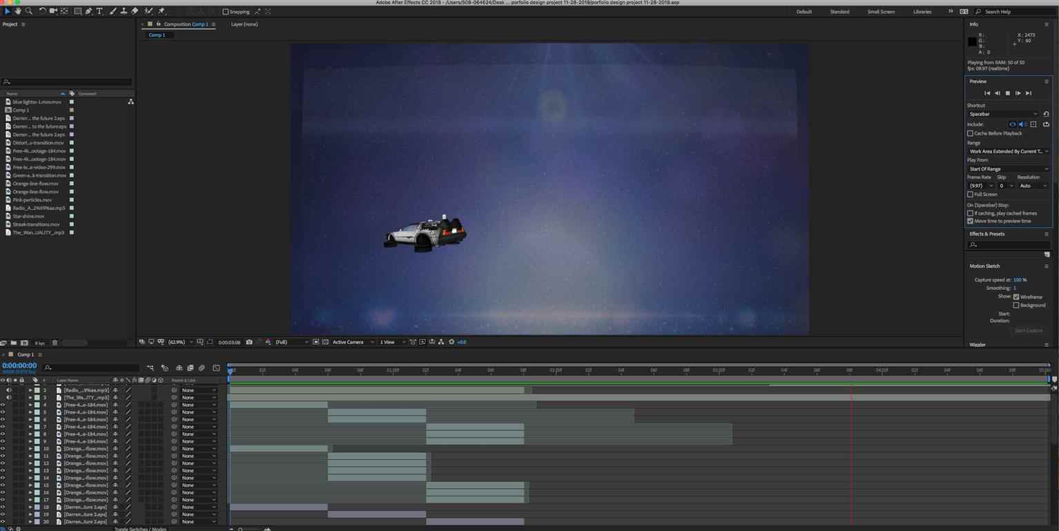Select Star-shine.mov in Project panel
The height and width of the screenshot is (531, 1059).
(x=28, y=216)
